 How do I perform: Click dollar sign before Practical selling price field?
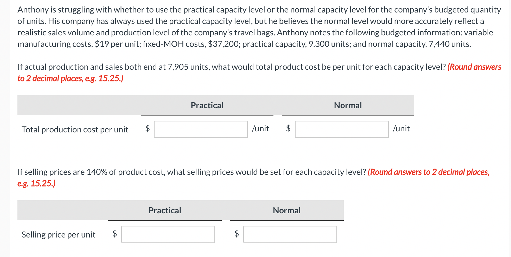(x=114, y=234)
